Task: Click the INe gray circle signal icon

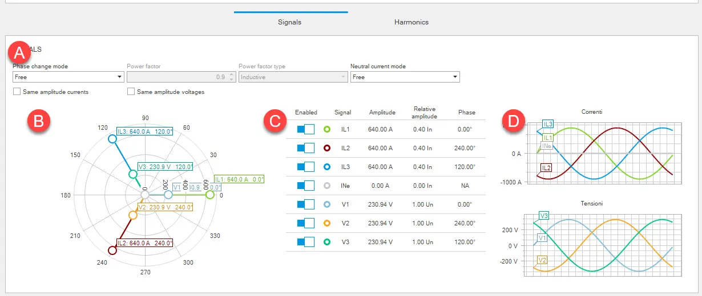Action: (327, 186)
